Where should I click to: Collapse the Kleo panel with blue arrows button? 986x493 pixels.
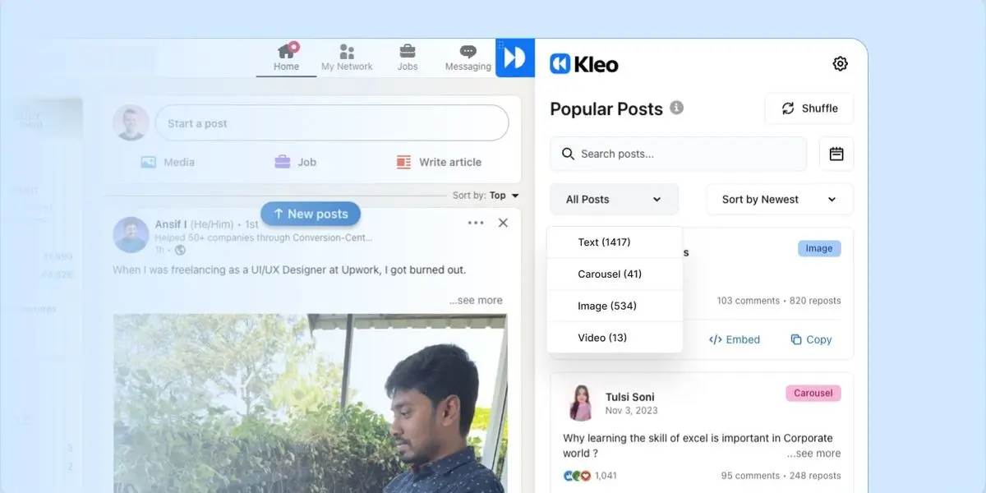(515, 58)
